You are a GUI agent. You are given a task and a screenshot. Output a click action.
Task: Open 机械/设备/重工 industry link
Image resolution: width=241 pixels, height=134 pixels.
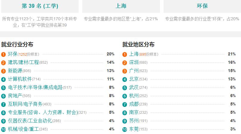(23, 129)
